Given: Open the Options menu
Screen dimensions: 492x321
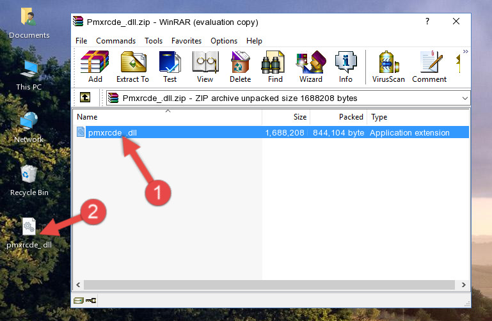Looking at the screenshot, I should tap(224, 41).
